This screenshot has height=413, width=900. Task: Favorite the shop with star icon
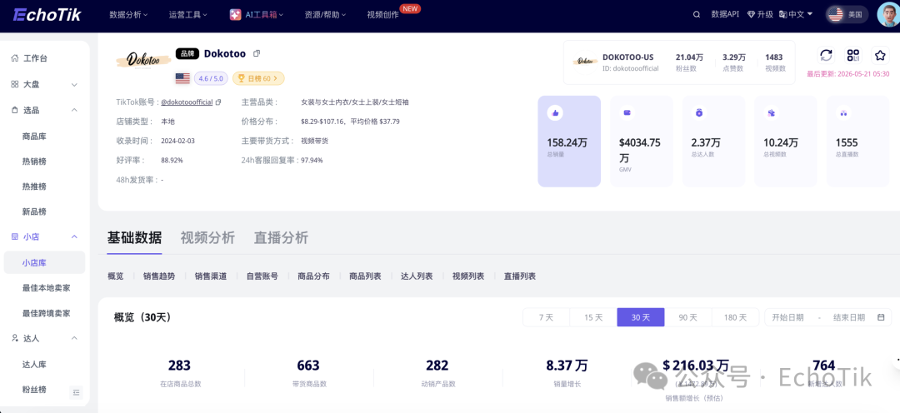(881, 55)
